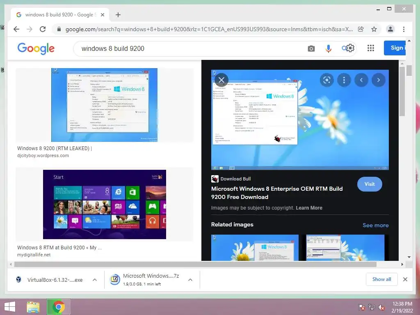Image resolution: width=420 pixels, height=315 pixels.
Task: Search inside image with Lens icon
Action: pos(327,80)
